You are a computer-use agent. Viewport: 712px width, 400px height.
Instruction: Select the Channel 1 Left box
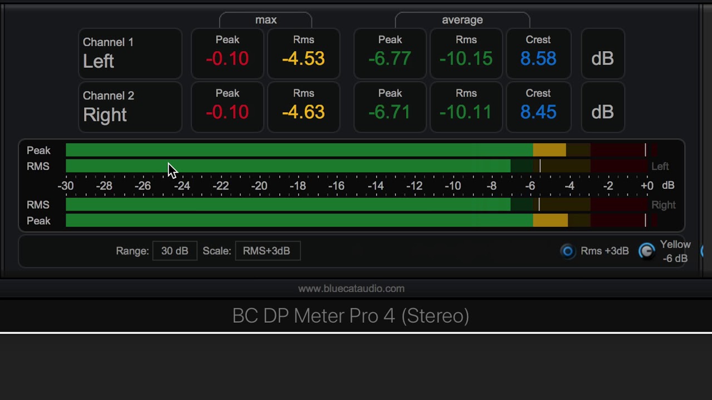coord(130,53)
